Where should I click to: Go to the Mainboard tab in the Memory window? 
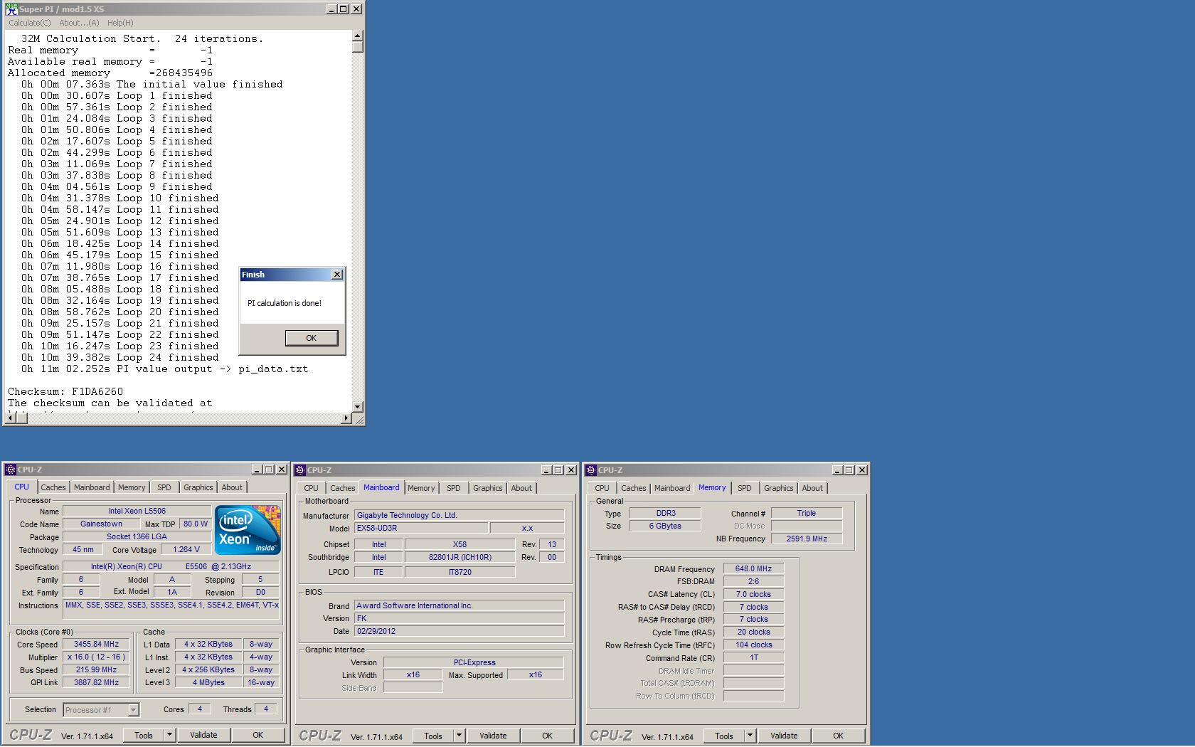click(672, 488)
